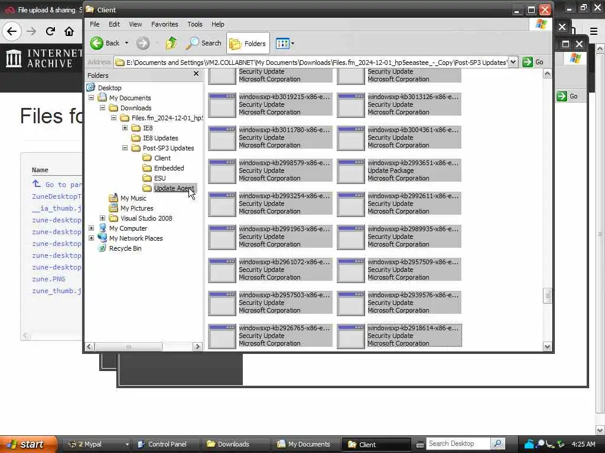Open the Views icon in toolbar
The width and height of the screenshot is (605, 453).
pyautogui.click(x=282, y=44)
